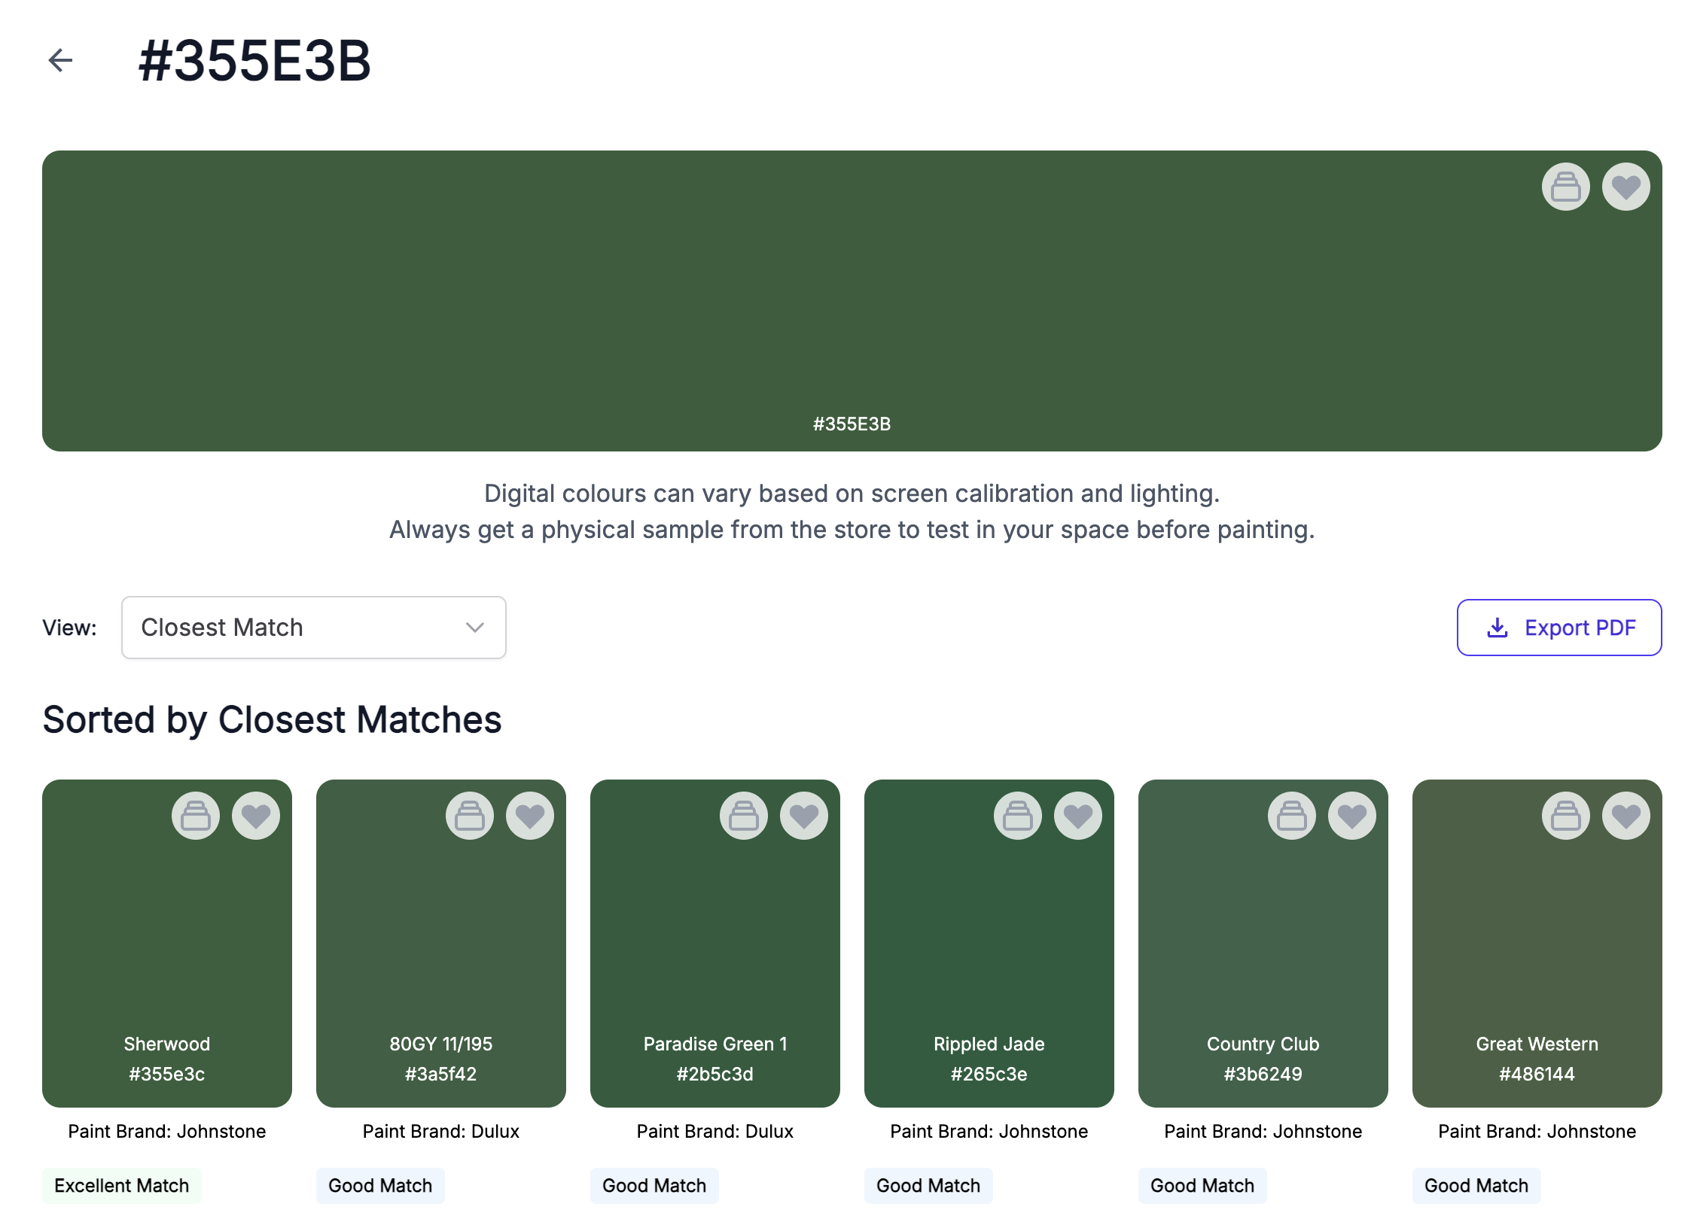This screenshot has width=1691, height=1225.
Task: Add Paradise Green 1 to paint bucket
Action: click(744, 816)
